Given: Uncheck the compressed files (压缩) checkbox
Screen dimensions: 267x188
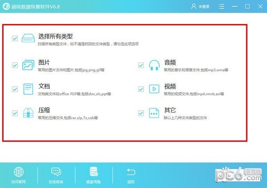Looking at the screenshot, I should pyautogui.click(x=15, y=113).
